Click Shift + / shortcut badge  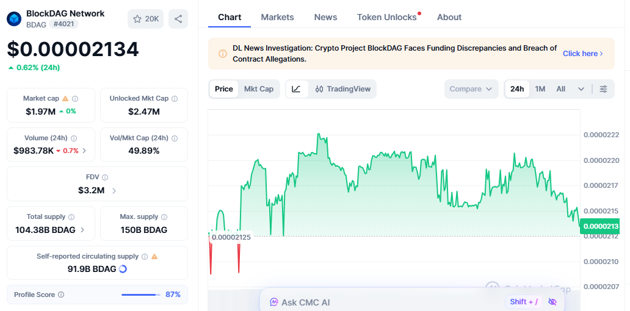tap(524, 302)
